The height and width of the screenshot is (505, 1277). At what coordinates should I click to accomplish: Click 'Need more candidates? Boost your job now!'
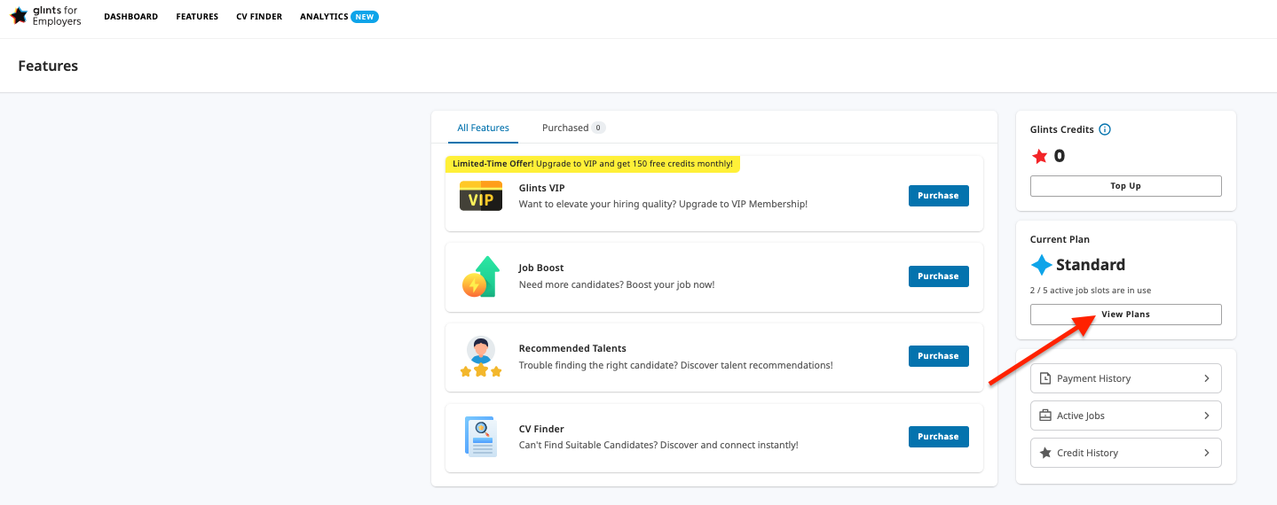coord(617,284)
